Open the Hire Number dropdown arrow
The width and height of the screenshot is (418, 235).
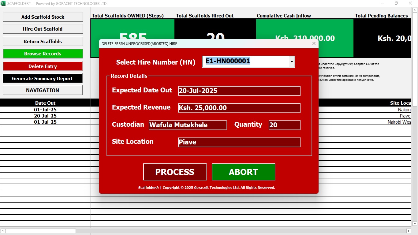pyautogui.click(x=292, y=62)
